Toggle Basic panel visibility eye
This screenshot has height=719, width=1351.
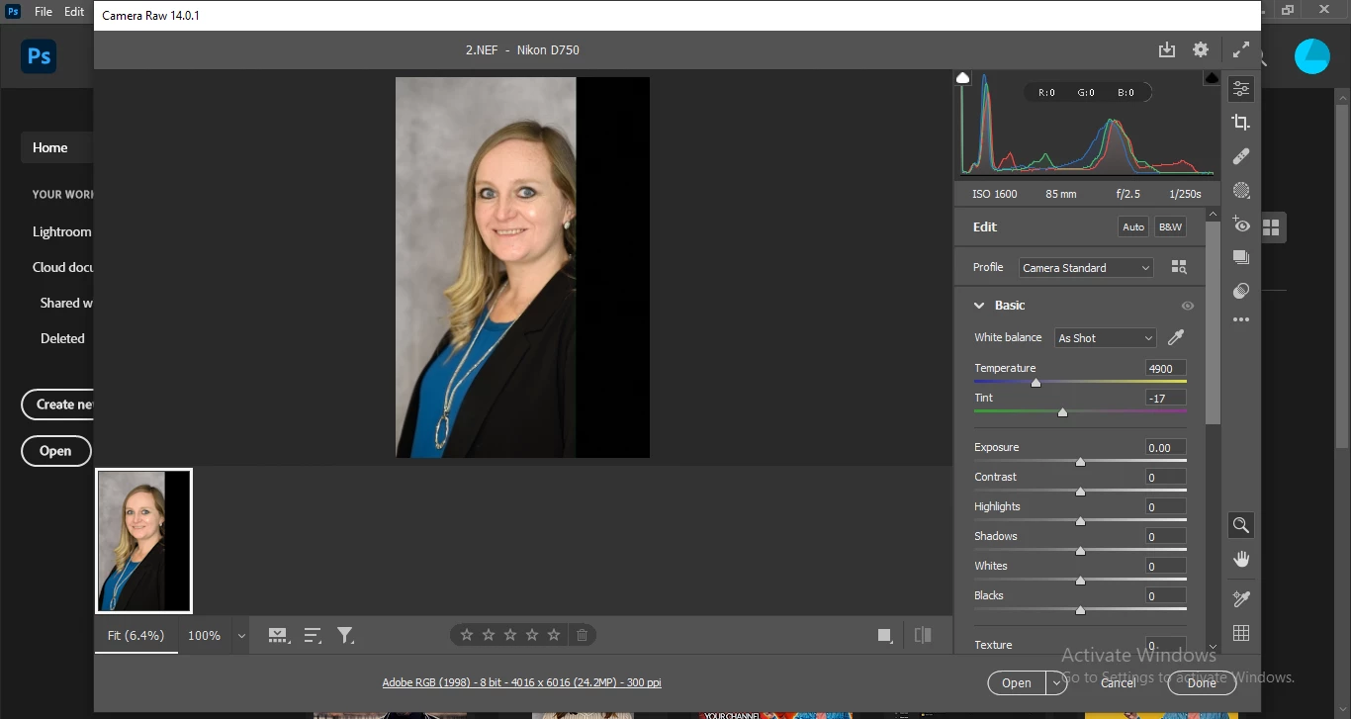pyautogui.click(x=1188, y=306)
